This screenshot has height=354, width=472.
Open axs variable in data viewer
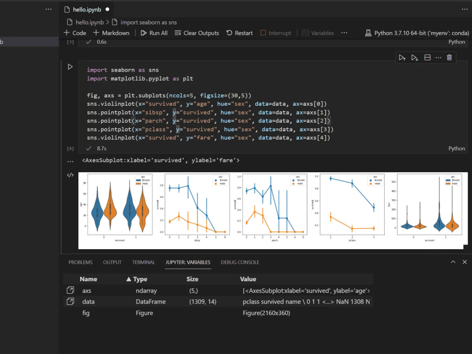(70, 290)
